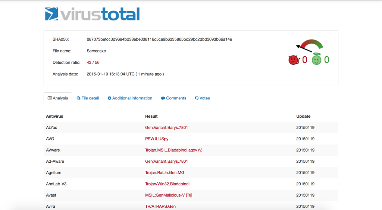The height and width of the screenshot is (210, 382).
Task: Click the thumbs-down Votes icon
Action: pos(197,98)
